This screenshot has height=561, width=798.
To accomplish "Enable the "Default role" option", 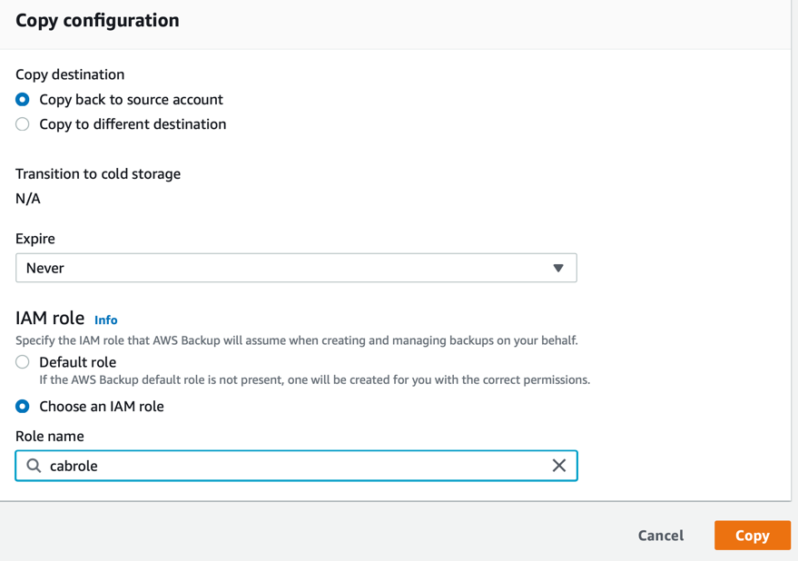I will (x=22, y=361).
